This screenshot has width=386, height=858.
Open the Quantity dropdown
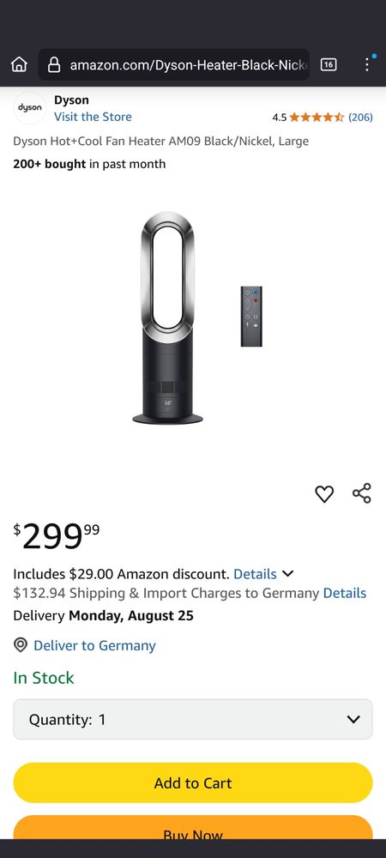[193, 719]
